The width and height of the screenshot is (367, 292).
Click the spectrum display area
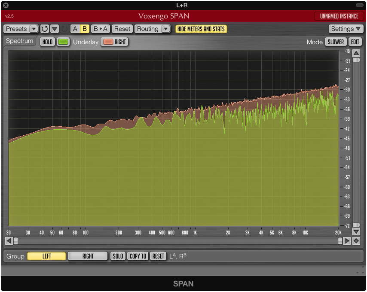[x=174, y=138]
